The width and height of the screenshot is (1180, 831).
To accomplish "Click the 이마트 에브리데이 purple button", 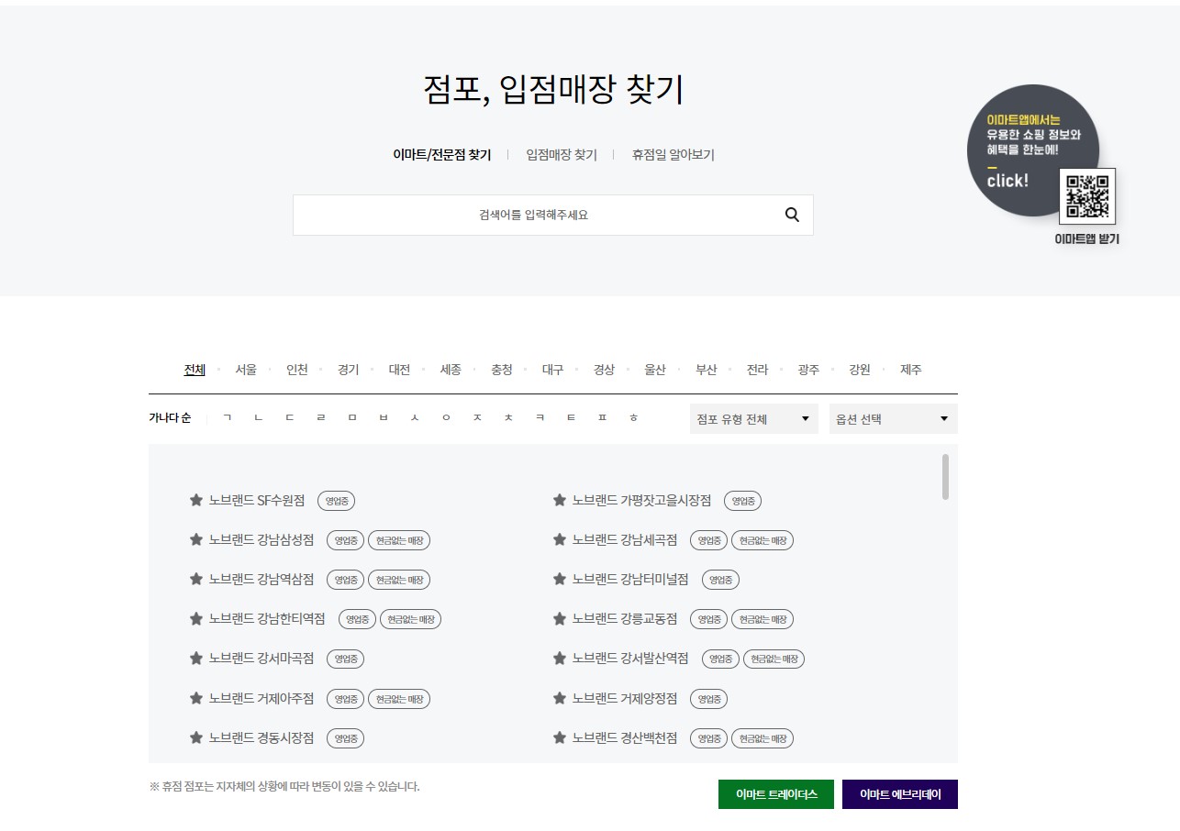I will tap(900, 794).
